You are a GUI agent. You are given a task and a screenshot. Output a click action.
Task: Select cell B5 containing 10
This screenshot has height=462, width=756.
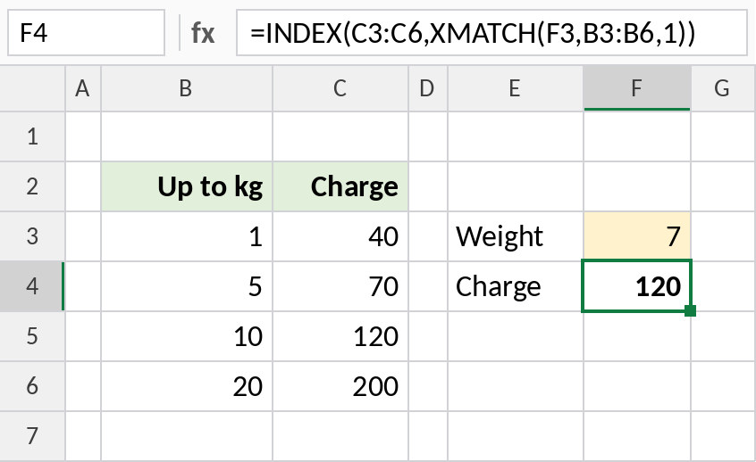coord(187,336)
